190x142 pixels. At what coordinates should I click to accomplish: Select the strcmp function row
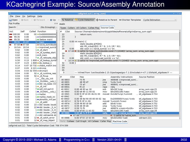[x=32, y=68]
